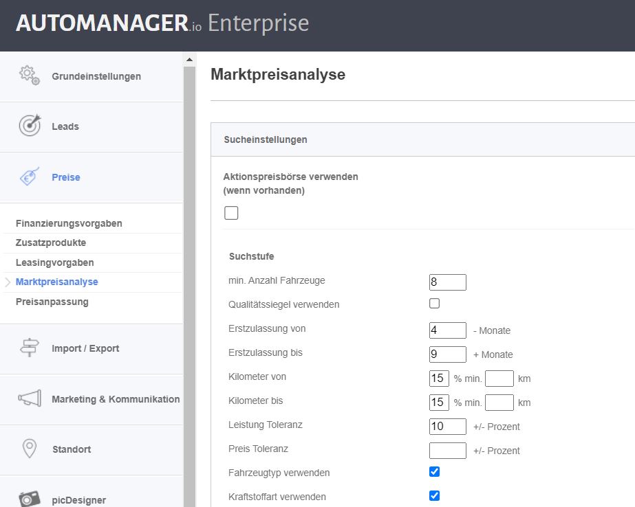Image resolution: width=635 pixels, height=507 pixels.
Task: Click the Leistung Toleranz label
Action: coord(266,425)
